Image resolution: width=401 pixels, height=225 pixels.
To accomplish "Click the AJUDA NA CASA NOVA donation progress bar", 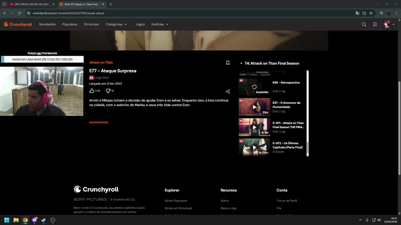I will coord(42,59).
